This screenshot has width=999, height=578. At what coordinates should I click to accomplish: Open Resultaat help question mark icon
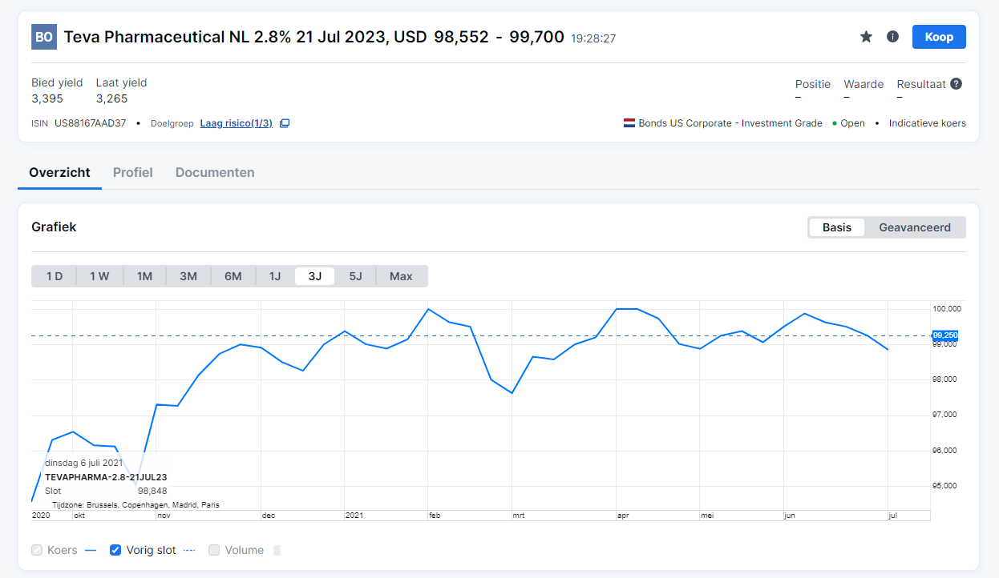pyautogui.click(x=956, y=83)
